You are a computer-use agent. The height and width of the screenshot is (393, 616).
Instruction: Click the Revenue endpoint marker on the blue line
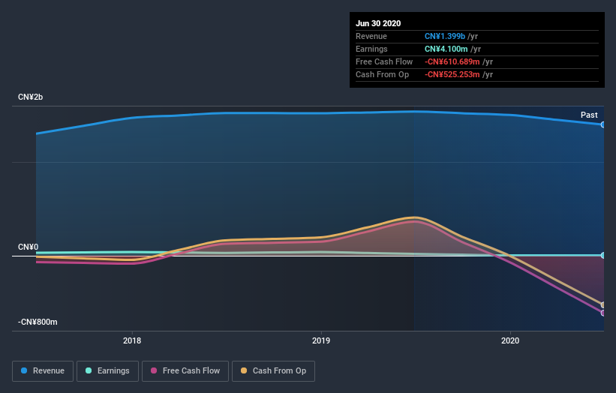[x=602, y=124]
